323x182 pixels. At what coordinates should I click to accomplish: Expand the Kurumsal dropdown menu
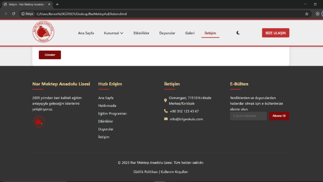click(x=114, y=33)
